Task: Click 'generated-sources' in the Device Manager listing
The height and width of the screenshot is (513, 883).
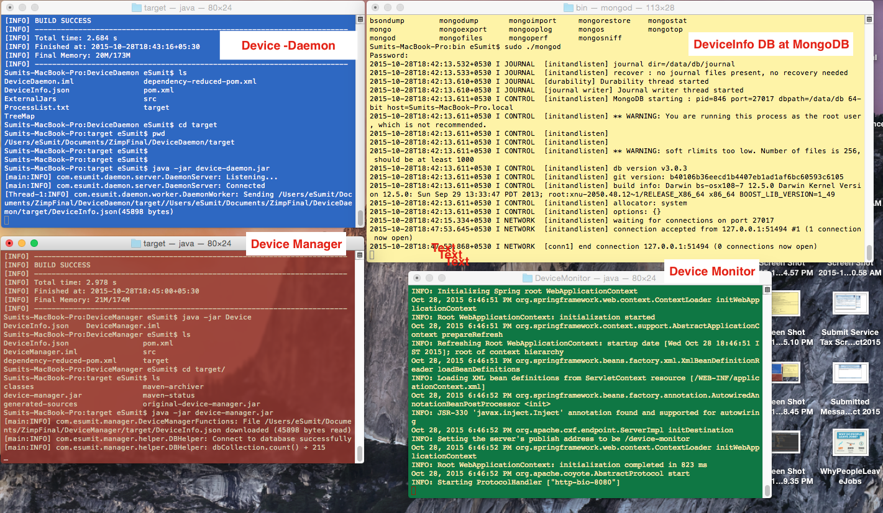Action: point(41,404)
